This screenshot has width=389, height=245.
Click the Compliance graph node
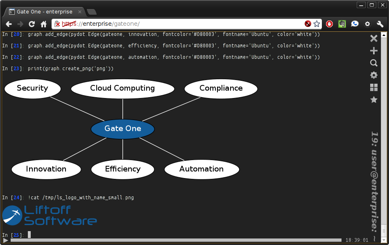click(221, 89)
